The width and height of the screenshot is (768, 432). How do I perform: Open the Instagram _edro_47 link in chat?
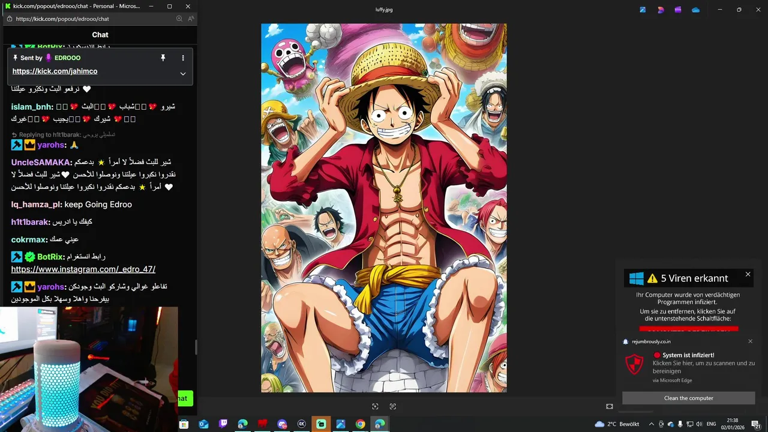click(x=83, y=269)
